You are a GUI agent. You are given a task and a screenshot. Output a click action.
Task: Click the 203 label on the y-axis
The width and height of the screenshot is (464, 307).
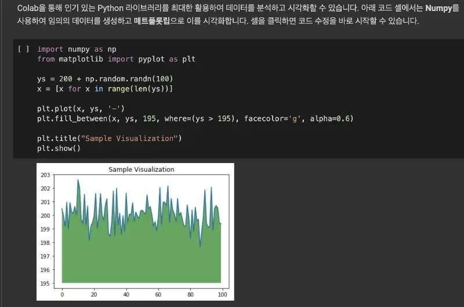(x=45, y=175)
